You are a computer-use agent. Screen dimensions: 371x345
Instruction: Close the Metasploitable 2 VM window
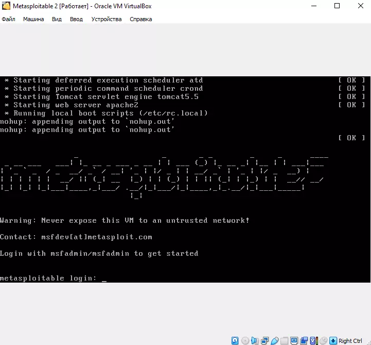pos(360,6)
